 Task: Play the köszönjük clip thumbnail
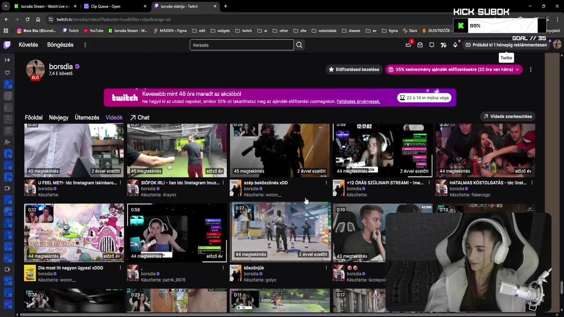(x=281, y=232)
